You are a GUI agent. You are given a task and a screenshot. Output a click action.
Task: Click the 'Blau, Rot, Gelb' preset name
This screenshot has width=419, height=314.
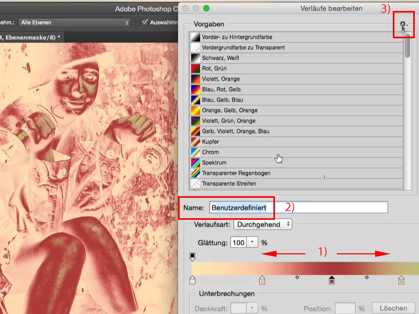tap(221, 89)
